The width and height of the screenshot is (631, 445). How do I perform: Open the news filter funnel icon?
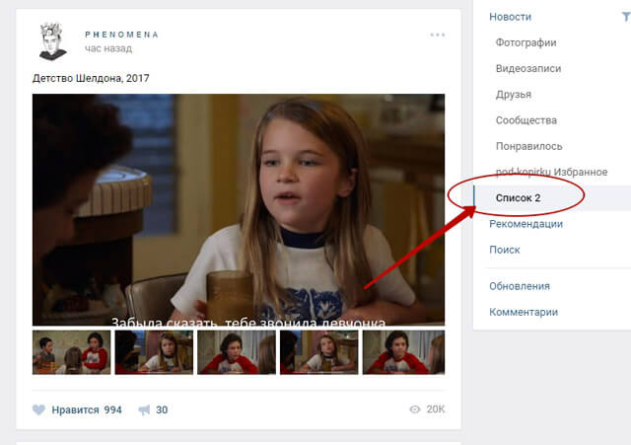coord(626,17)
